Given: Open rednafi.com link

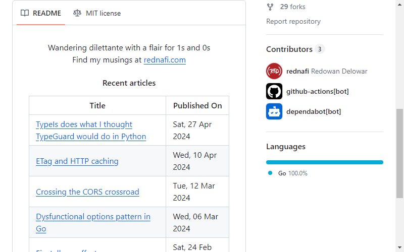Looking at the screenshot, I should point(165,60).
